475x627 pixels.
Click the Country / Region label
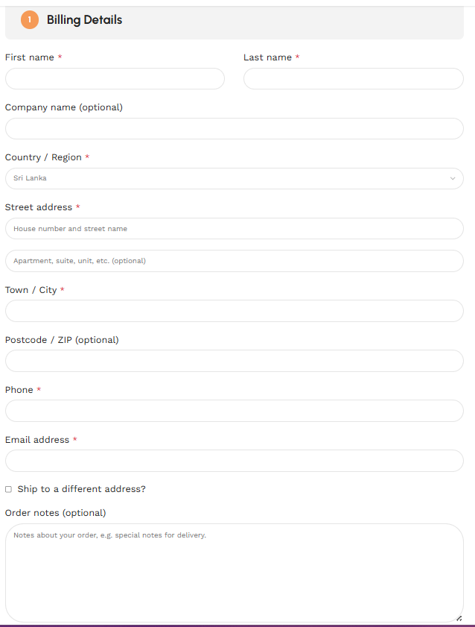click(43, 157)
